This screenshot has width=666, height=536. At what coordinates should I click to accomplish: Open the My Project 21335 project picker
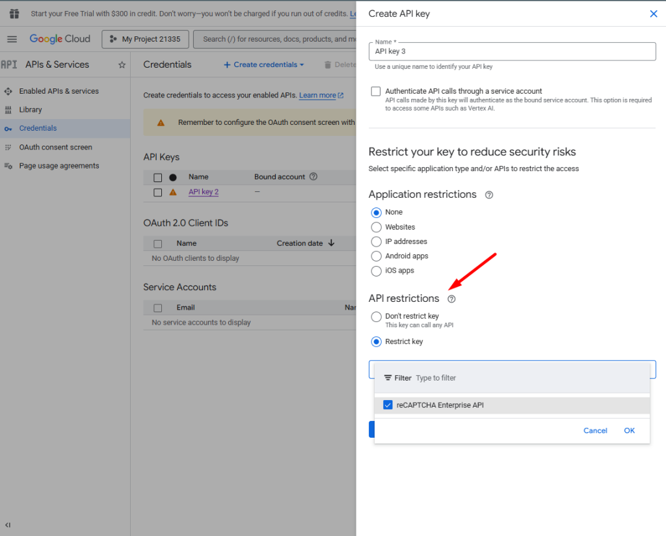[x=145, y=39]
